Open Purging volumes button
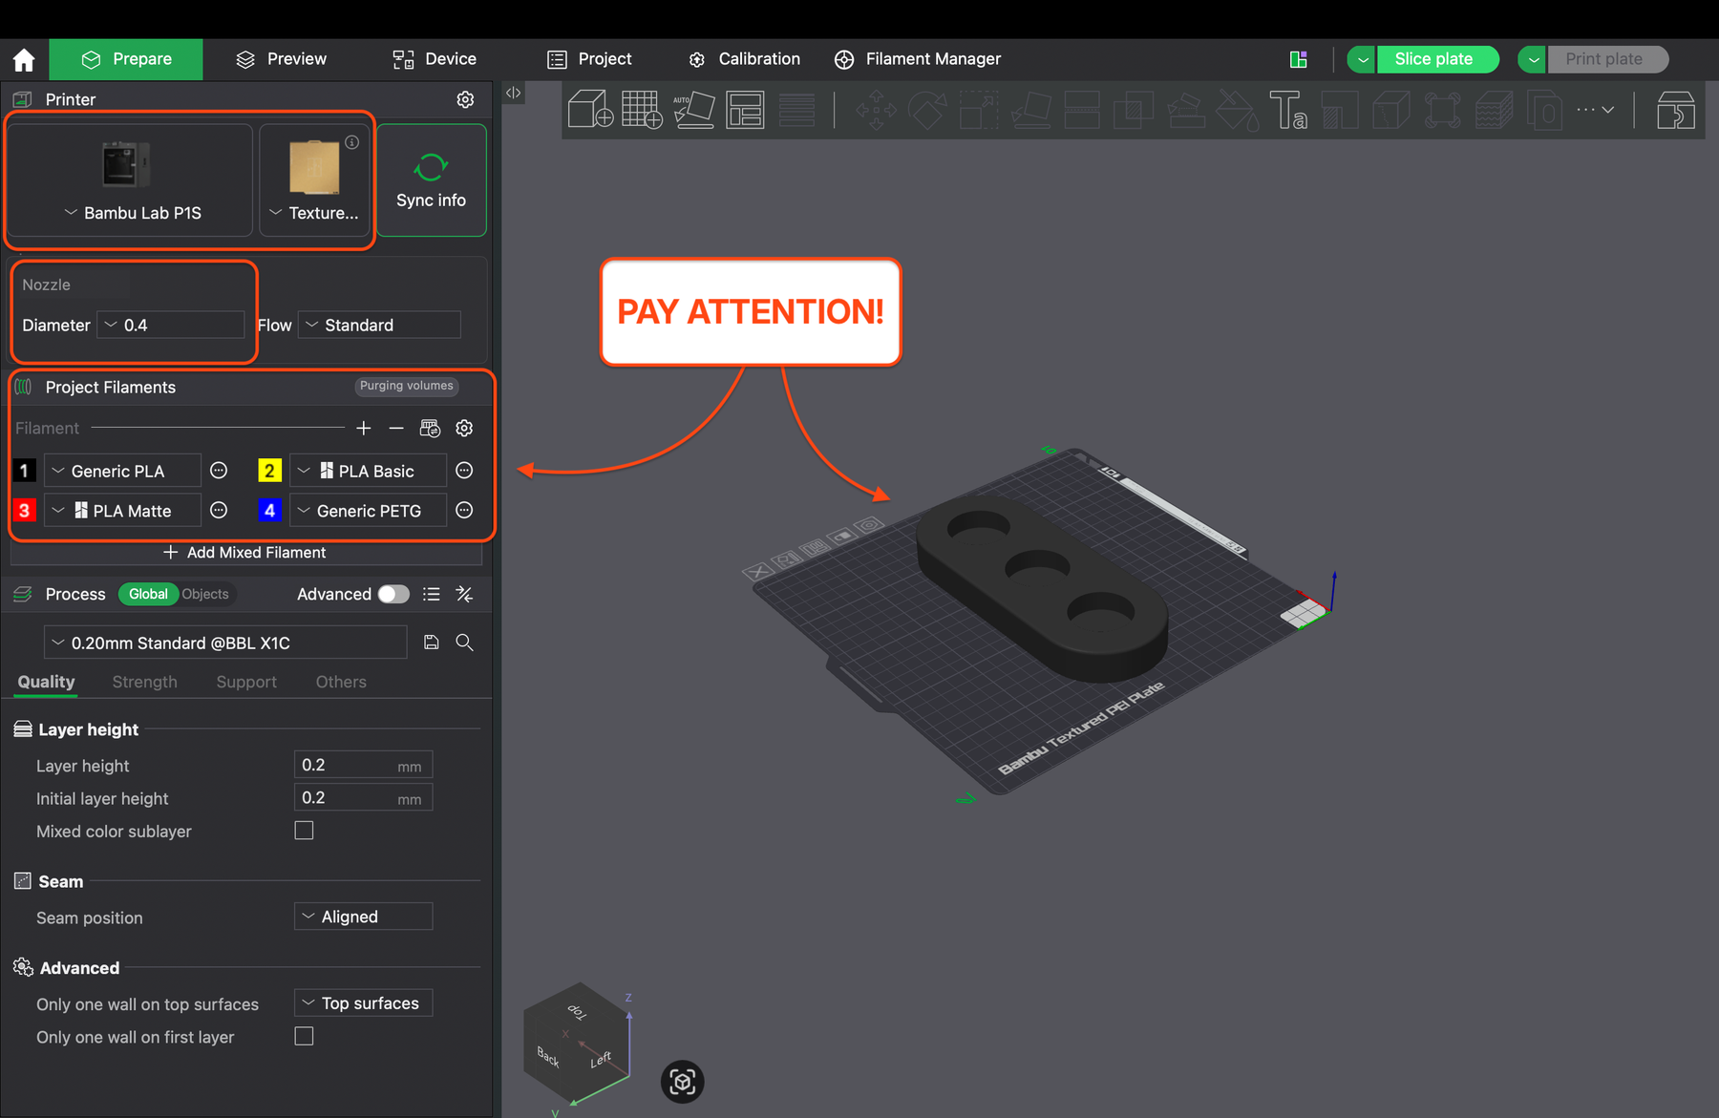This screenshot has width=1719, height=1118. coord(406,386)
